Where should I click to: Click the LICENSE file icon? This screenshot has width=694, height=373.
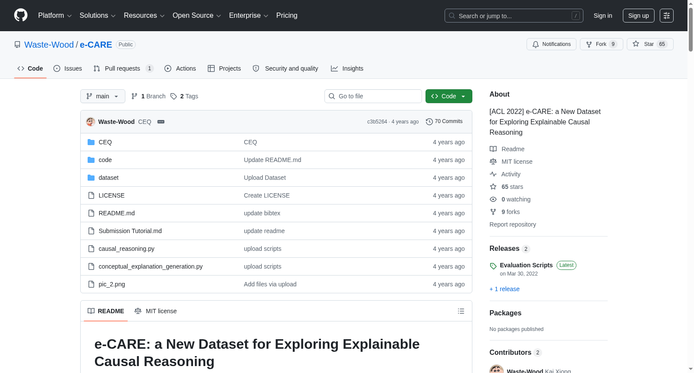pos(91,195)
